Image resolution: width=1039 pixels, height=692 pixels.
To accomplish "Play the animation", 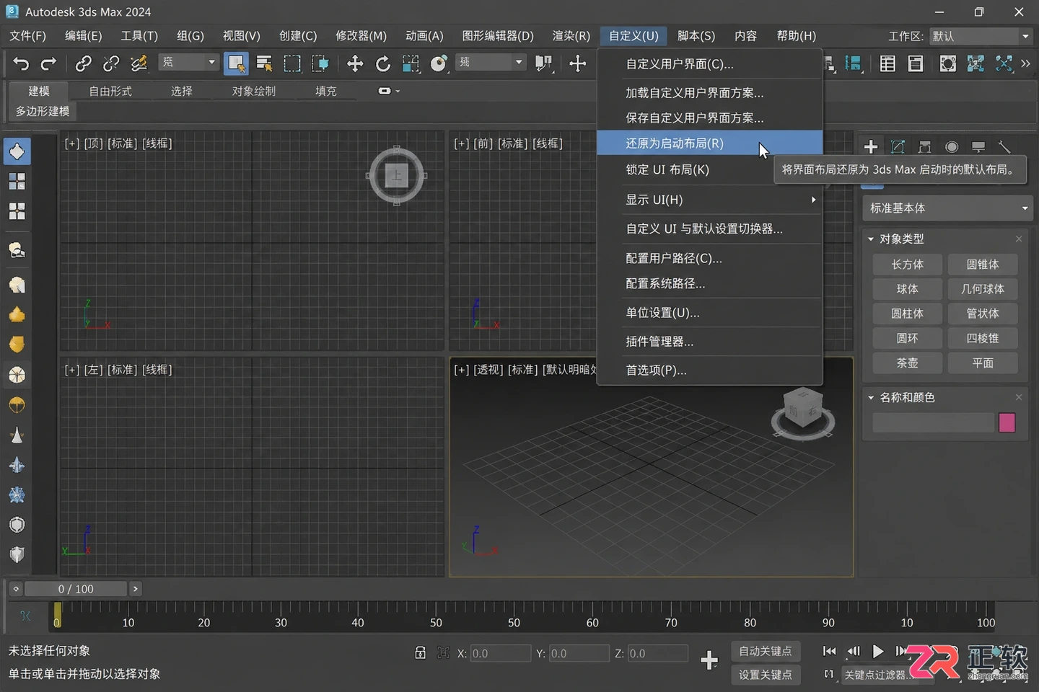I will (877, 652).
